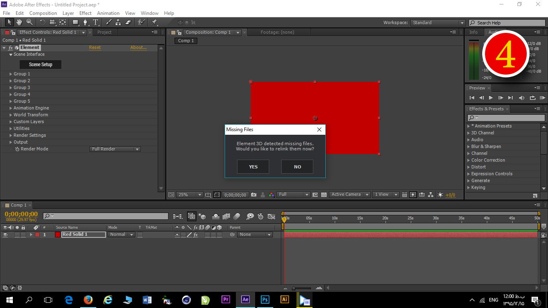Open the 25% magnification dropdown
The image size is (548, 308).
coord(190,195)
